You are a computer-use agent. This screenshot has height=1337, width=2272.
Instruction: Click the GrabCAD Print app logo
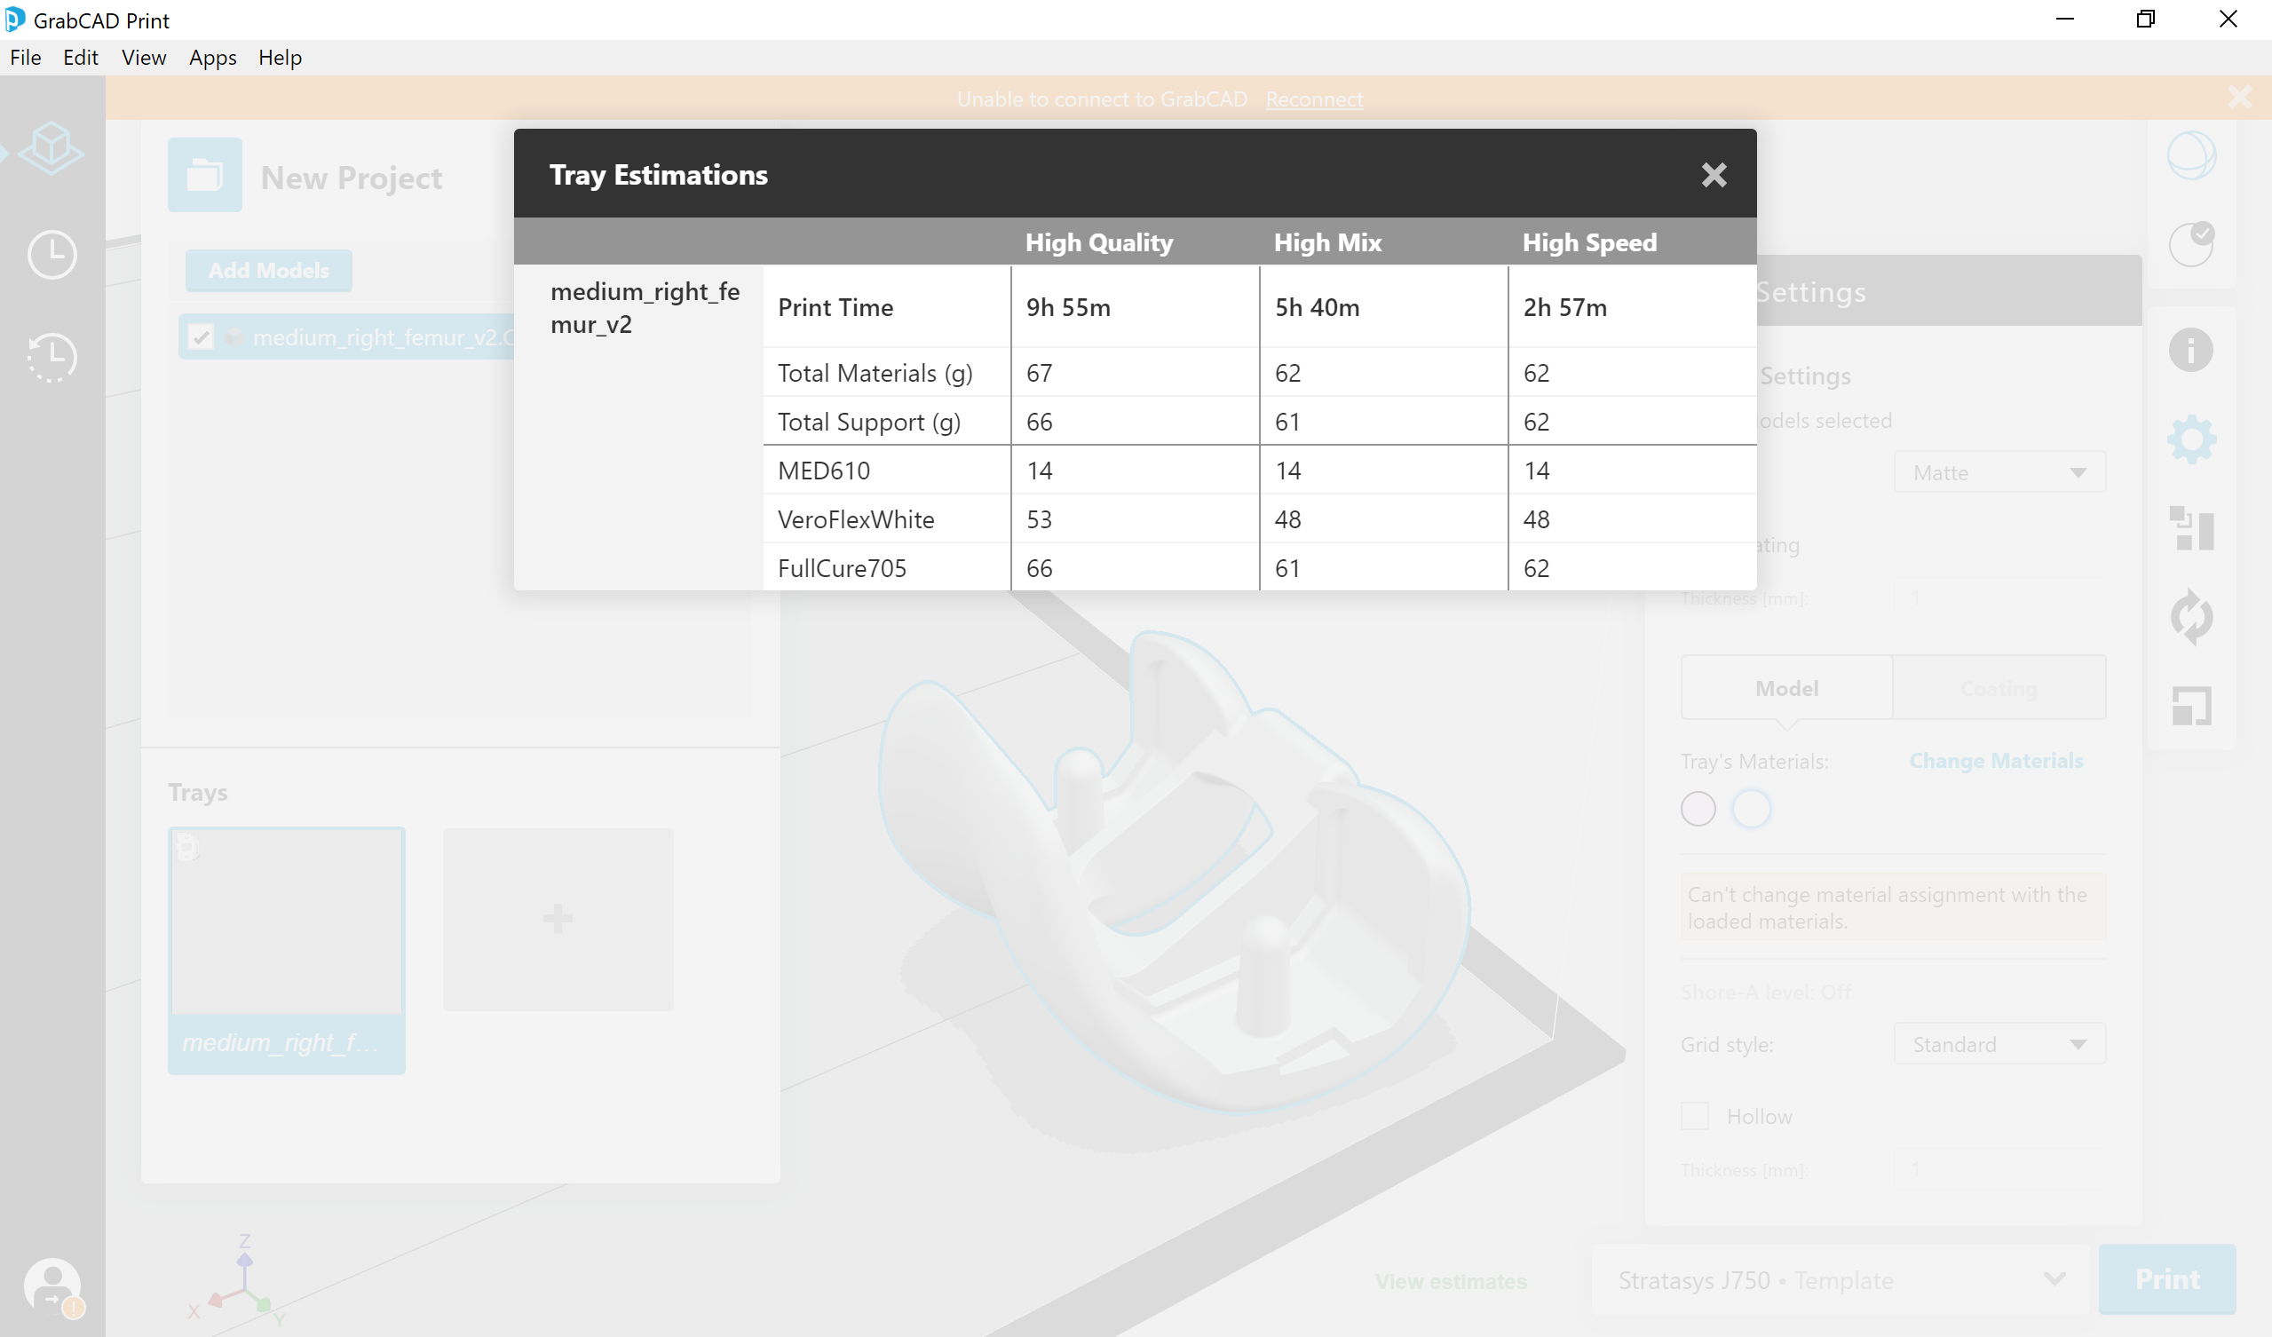(15, 19)
